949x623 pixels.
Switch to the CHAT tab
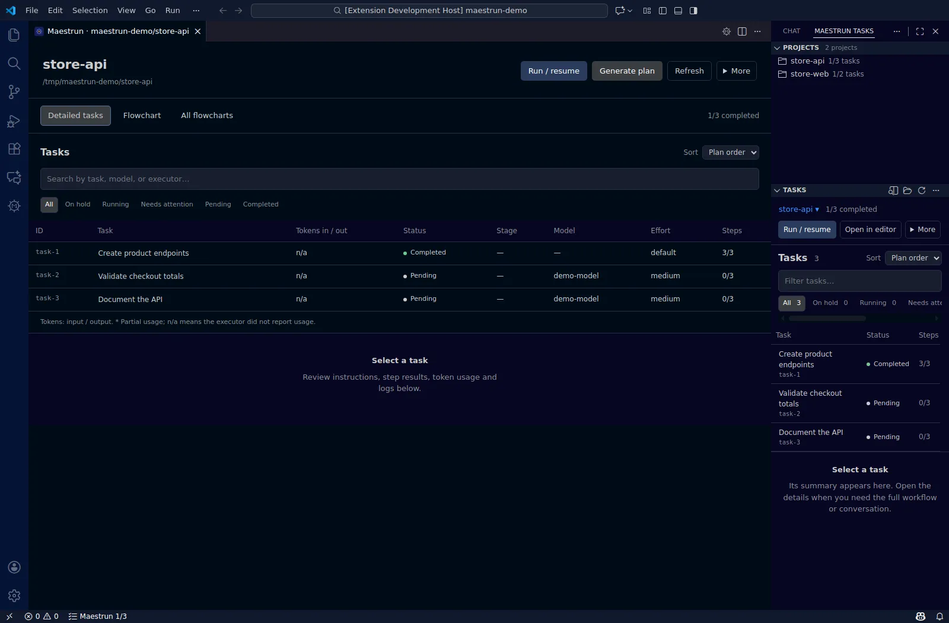pos(791,31)
